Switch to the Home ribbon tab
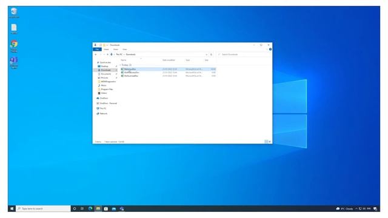The image size is (388, 218). [x=107, y=50]
